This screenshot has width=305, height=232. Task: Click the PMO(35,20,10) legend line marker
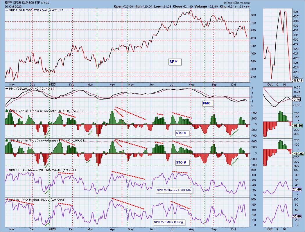point(7,88)
